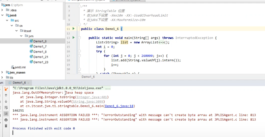Expand the .idea folder

(2, 10)
